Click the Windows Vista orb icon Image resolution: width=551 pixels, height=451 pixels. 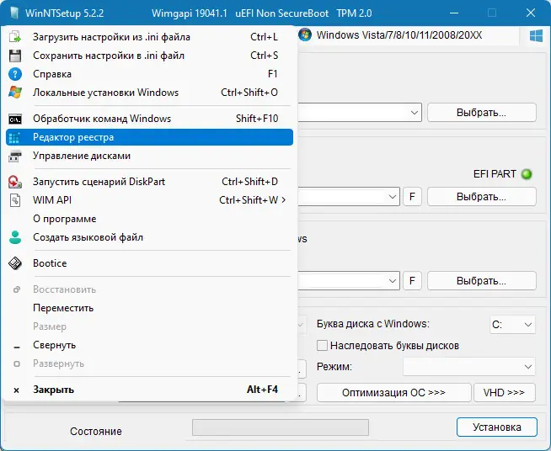coord(305,35)
